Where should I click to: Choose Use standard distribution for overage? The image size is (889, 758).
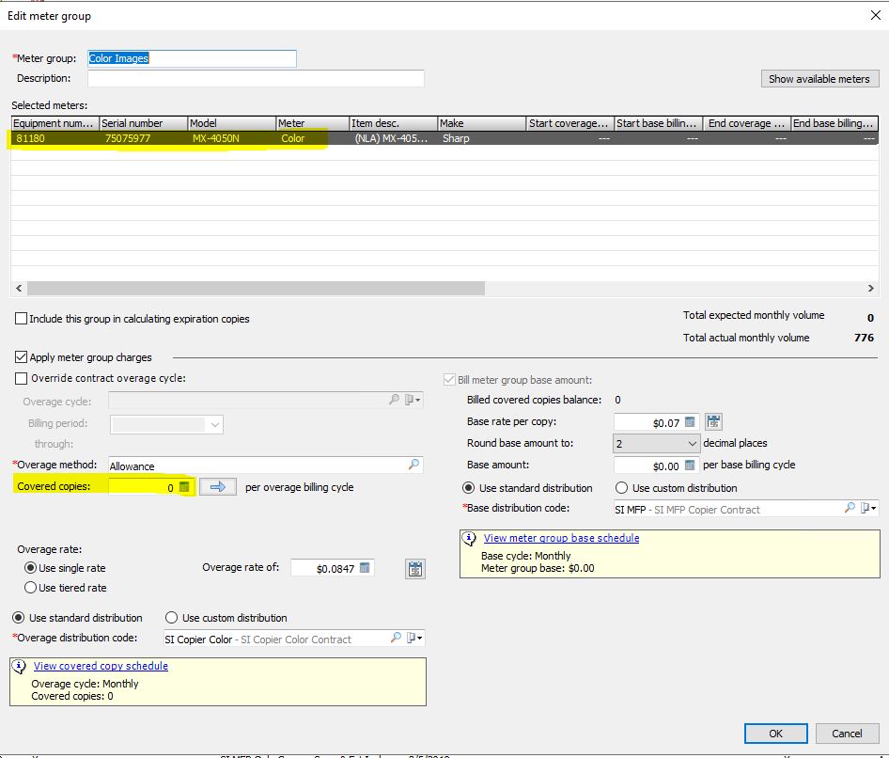click(18, 617)
